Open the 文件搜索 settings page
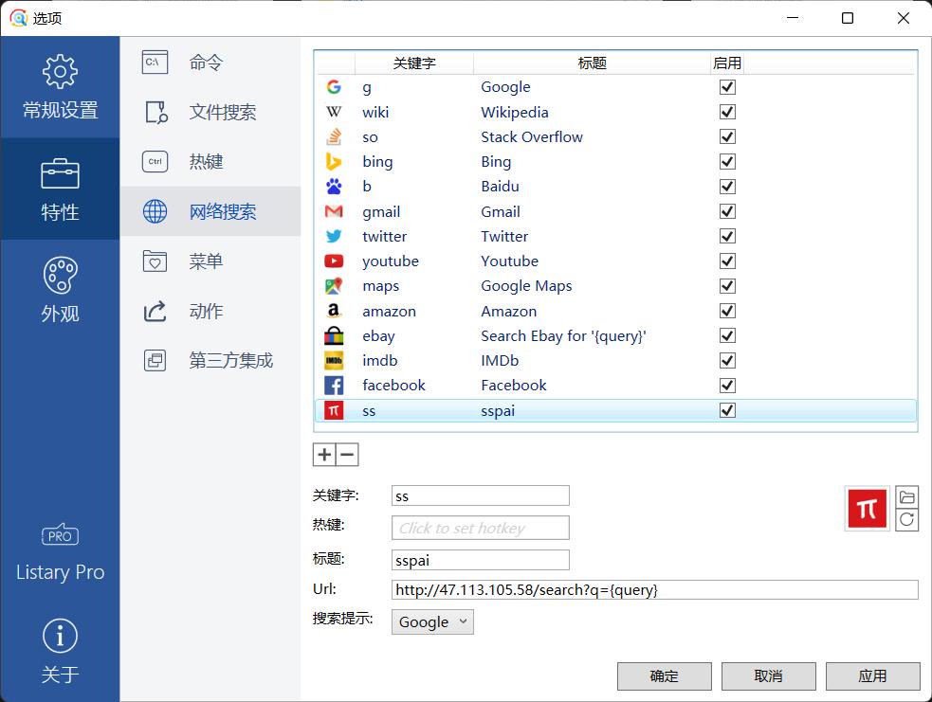The image size is (932, 702). click(210, 112)
